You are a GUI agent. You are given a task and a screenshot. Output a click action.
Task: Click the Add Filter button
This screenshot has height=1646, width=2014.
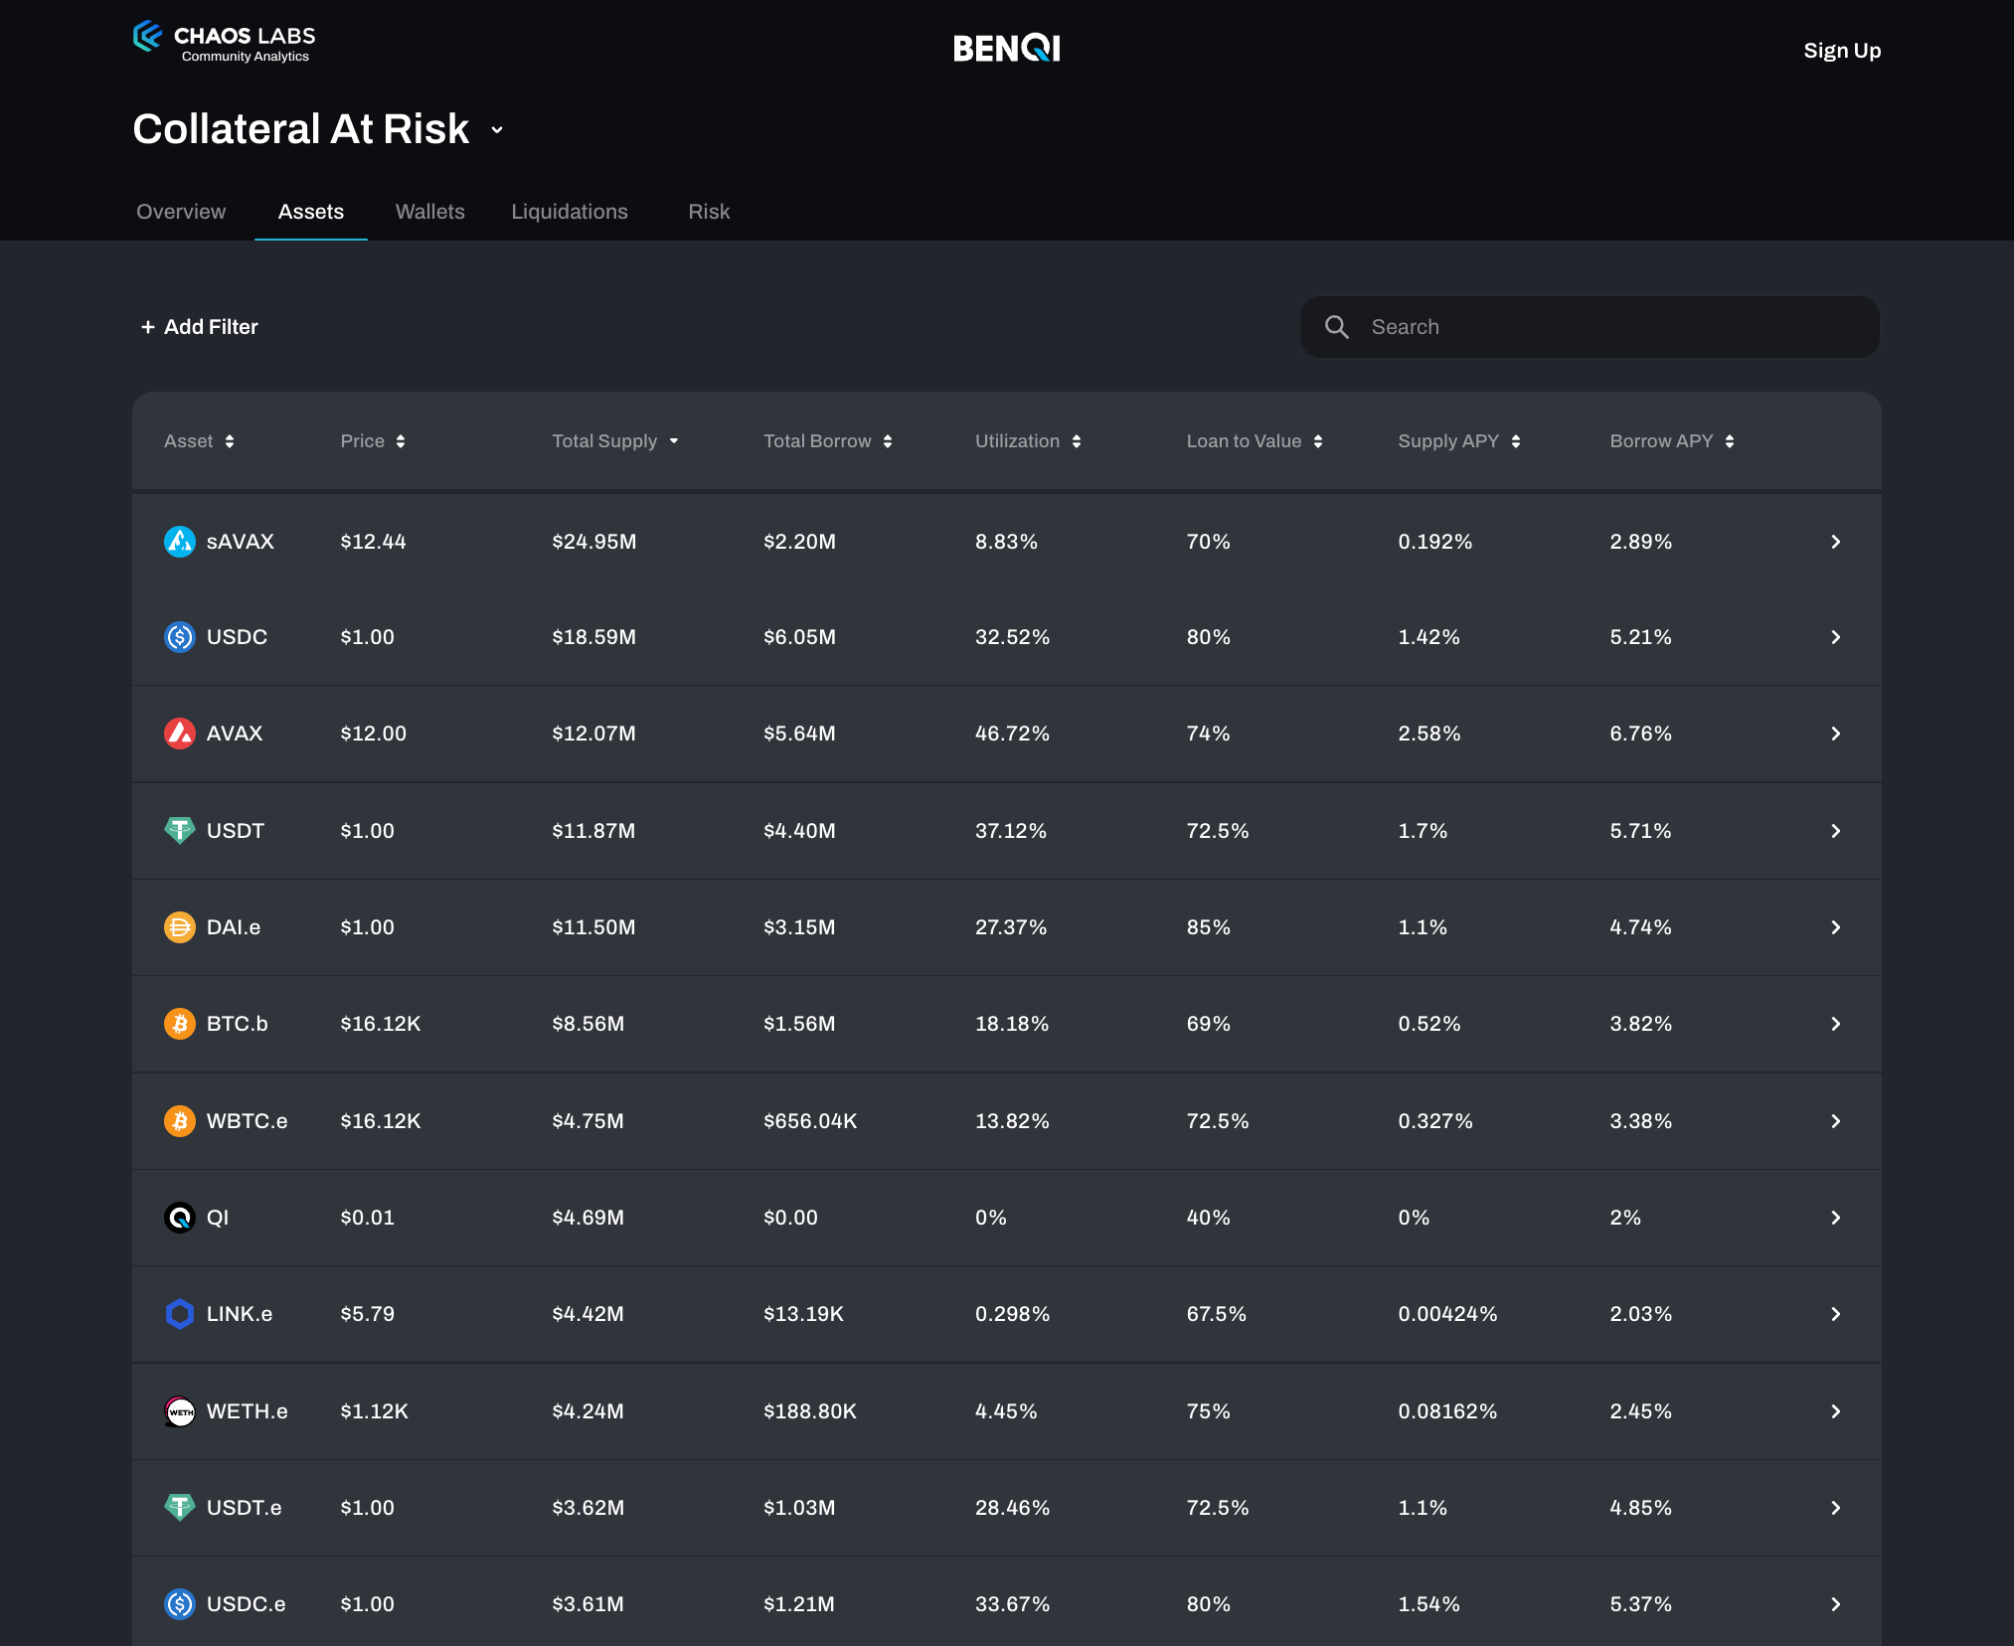pyautogui.click(x=200, y=327)
